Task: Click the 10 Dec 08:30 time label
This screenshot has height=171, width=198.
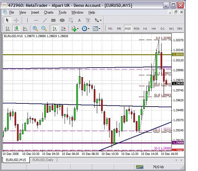Action: 90,154
